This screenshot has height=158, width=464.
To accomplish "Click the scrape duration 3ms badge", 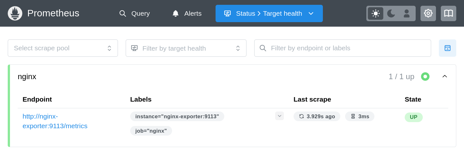I will pos(360,116).
